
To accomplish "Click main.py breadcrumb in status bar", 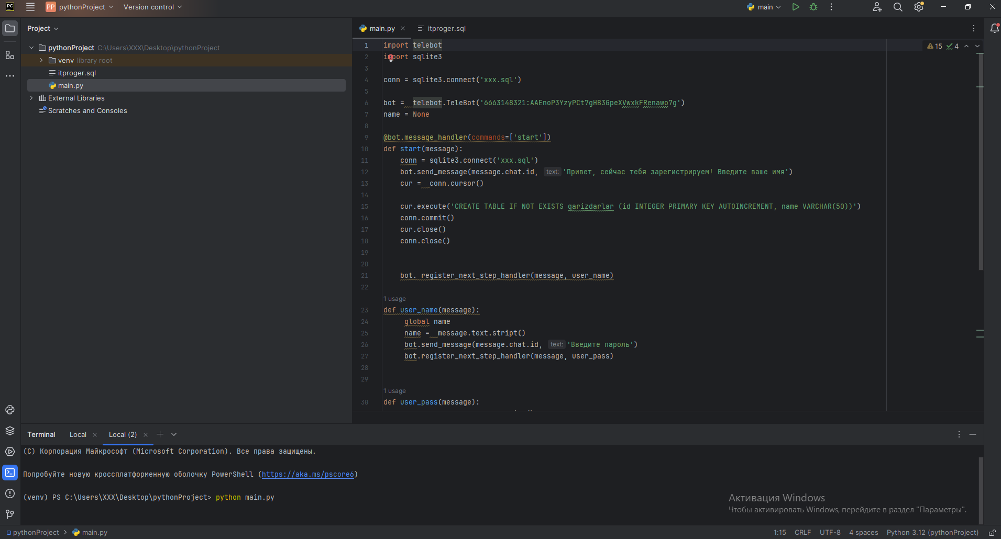I will point(90,533).
